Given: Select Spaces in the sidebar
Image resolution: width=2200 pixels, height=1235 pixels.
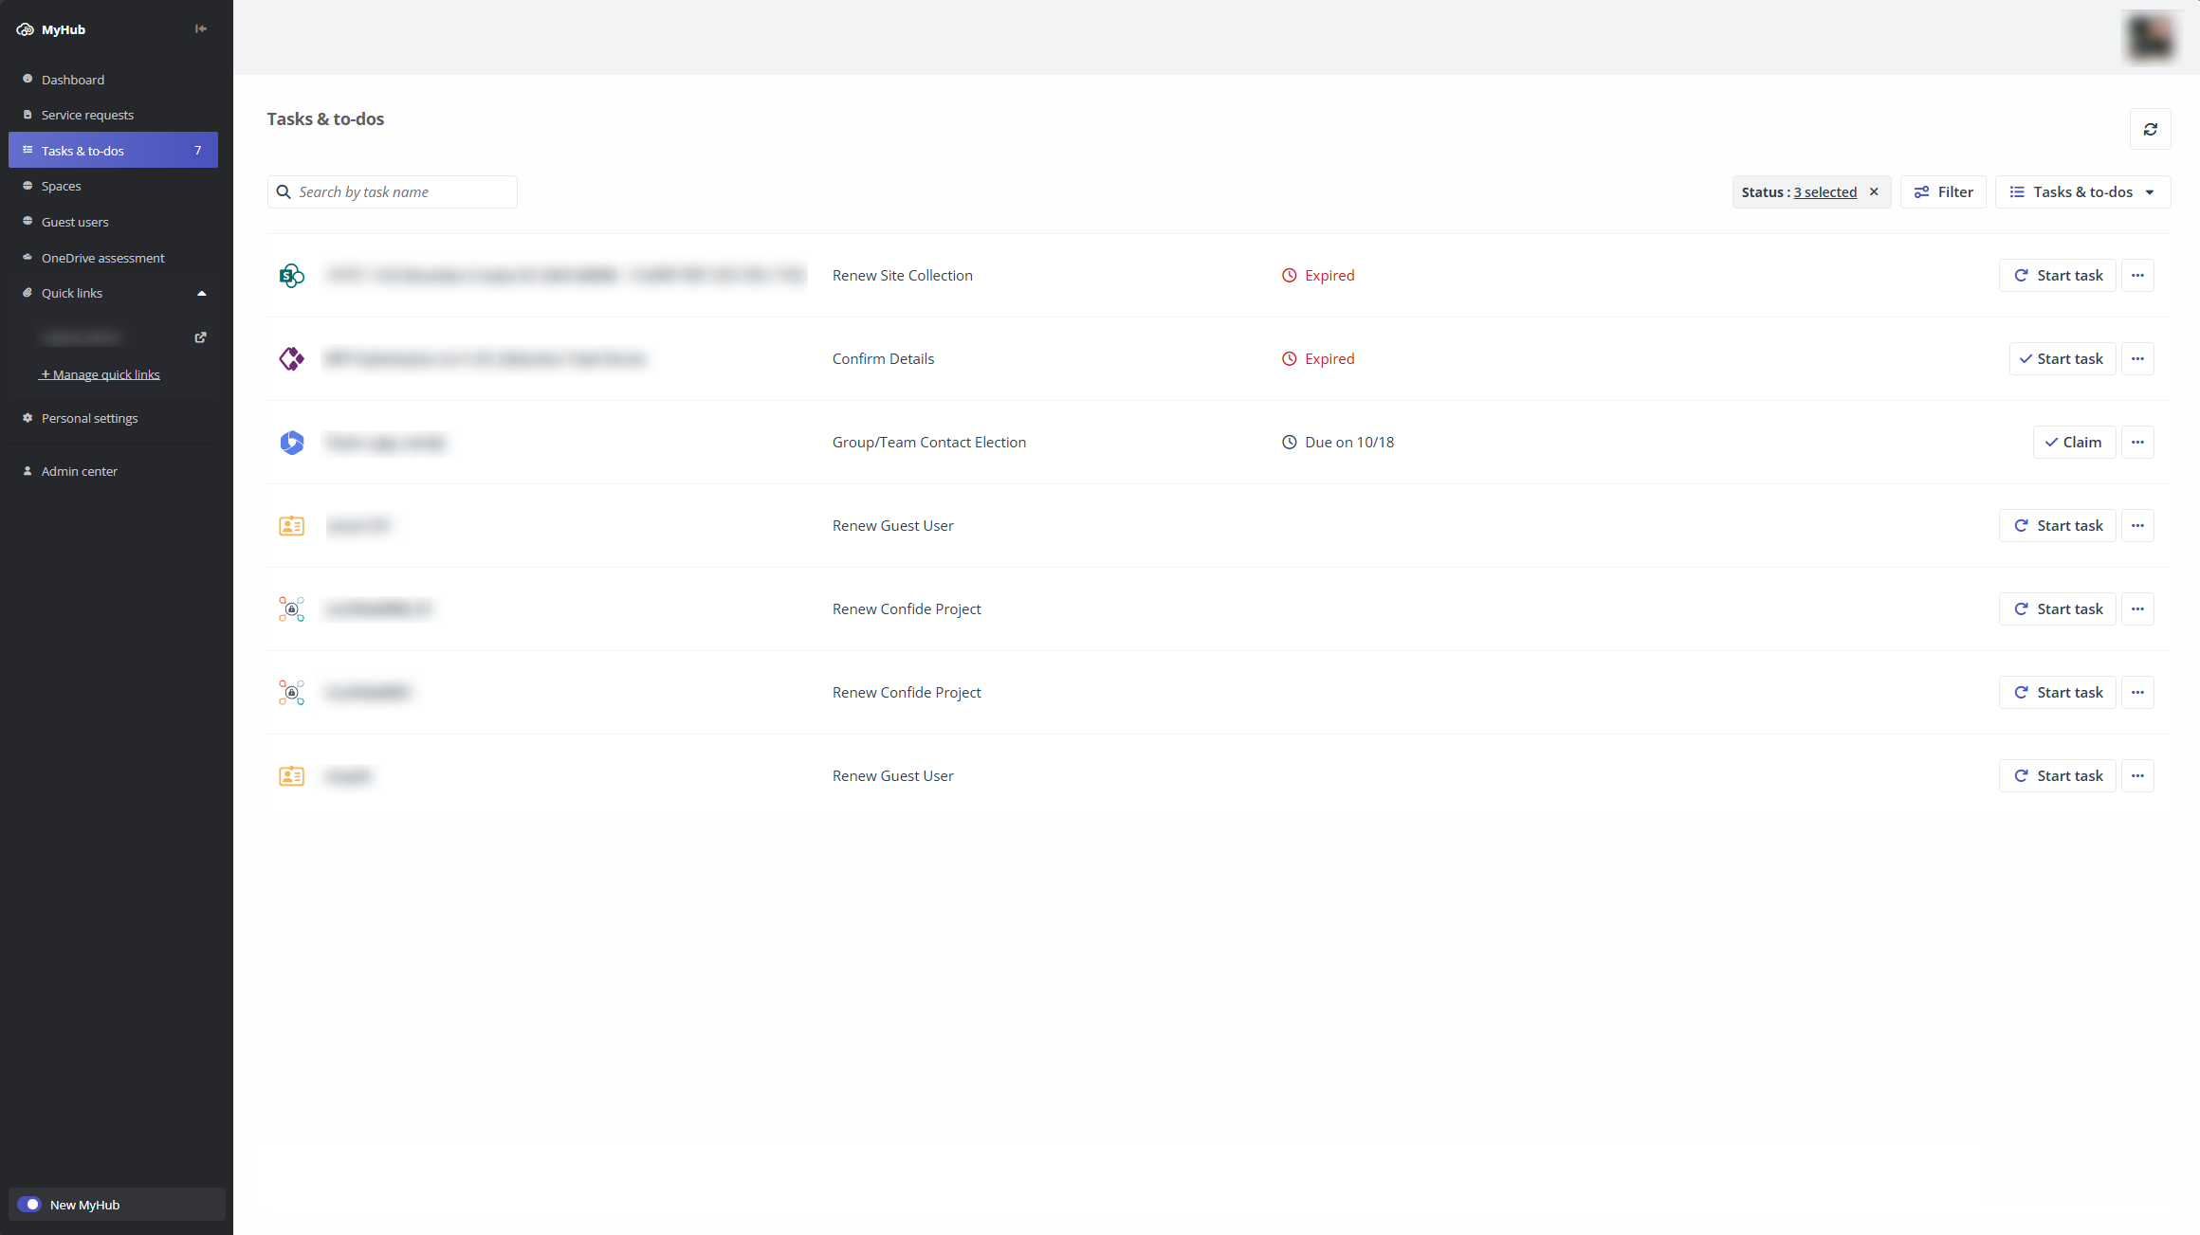Looking at the screenshot, I should coord(61,186).
